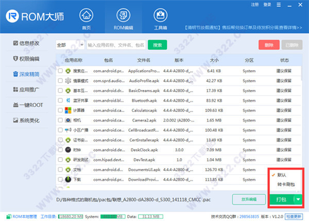The width and height of the screenshot is (309, 221).
Task: Click the 蓝牙共享 Bluetooth icon
Action: point(67,100)
